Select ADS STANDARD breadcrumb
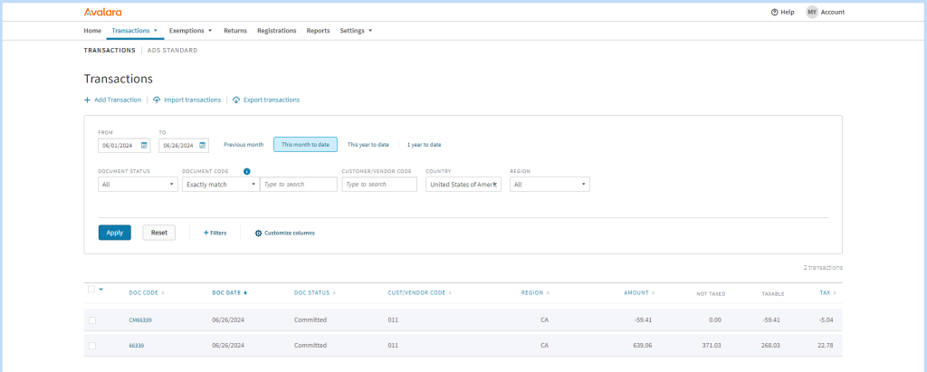 click(x=173, y=51)
